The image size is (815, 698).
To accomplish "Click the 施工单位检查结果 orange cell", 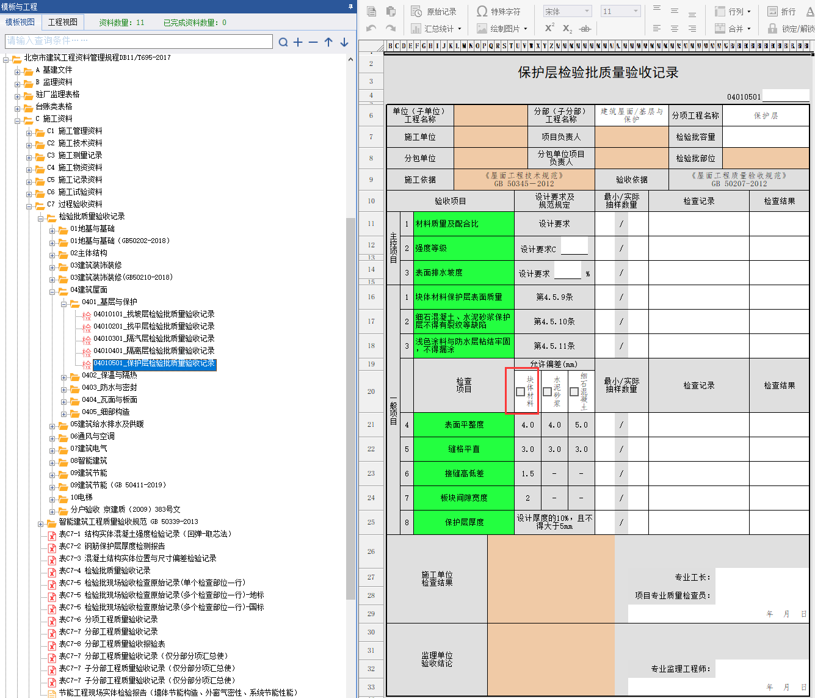I will coord(551,579).
